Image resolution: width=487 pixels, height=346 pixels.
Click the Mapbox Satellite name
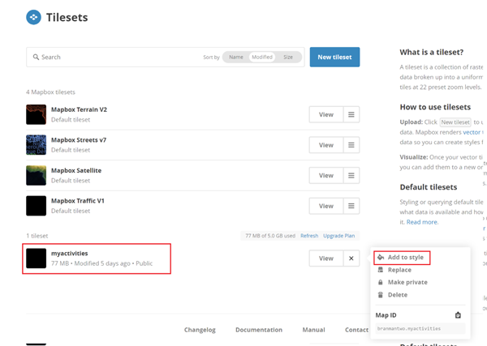tap(76, 170)
